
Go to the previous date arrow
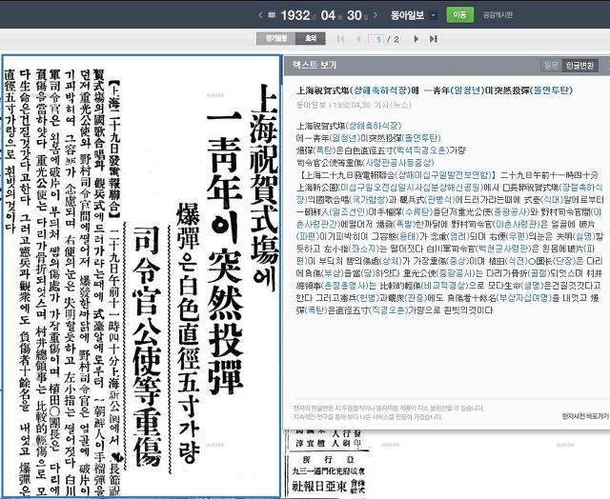pyautogui.click(x=260, y=15)
